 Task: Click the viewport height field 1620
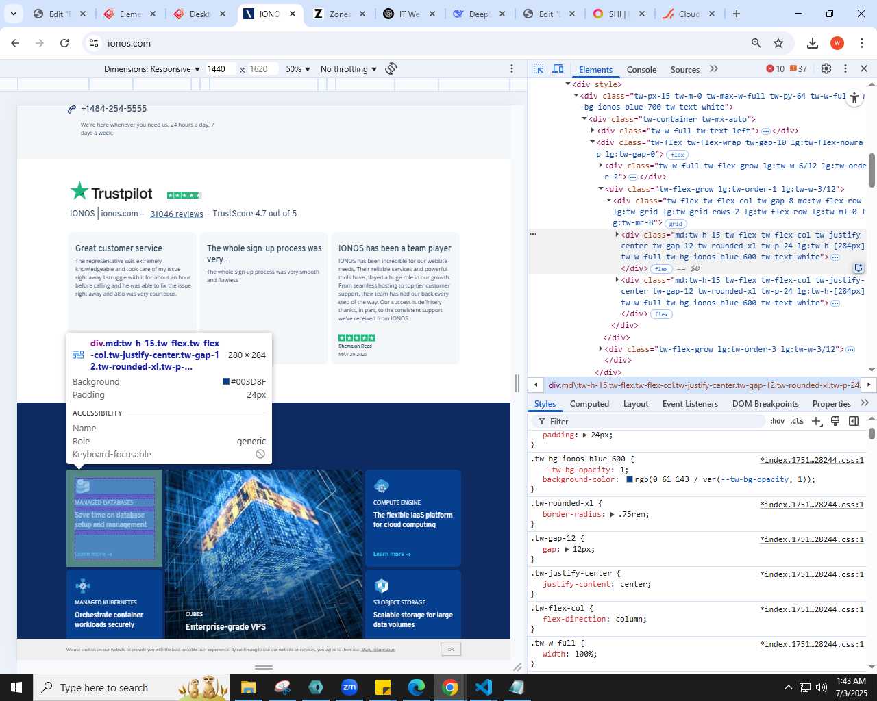(262, 69)
